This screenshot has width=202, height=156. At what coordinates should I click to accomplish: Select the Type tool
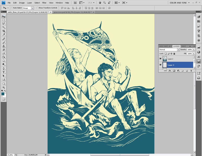click(4, 72)
